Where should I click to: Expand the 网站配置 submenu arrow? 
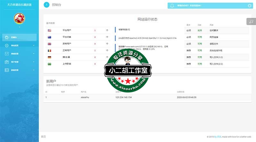(34, 46)
